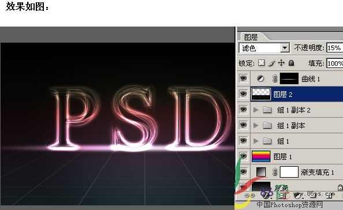The width and height of the screenshot is (343, 210).
Task: Toggle visibility of the 曲线 1 layer
Action: click(x=243, y=78)
